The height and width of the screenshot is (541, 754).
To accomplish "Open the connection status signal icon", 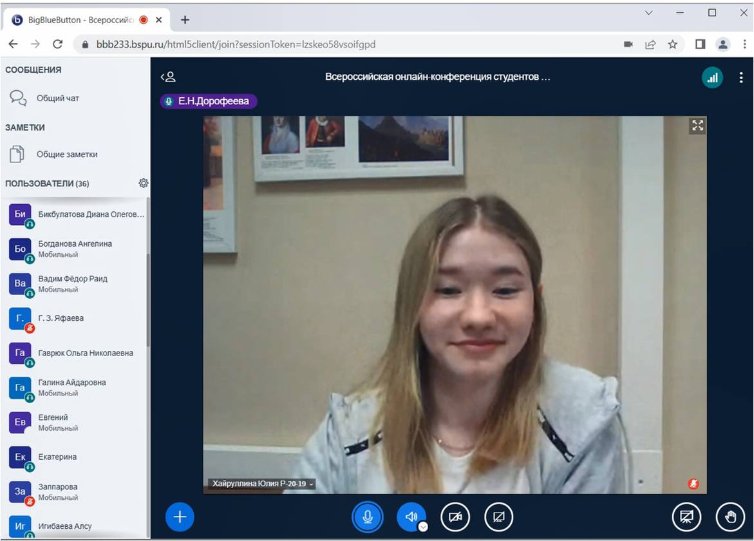I will [x=712, y=78].
